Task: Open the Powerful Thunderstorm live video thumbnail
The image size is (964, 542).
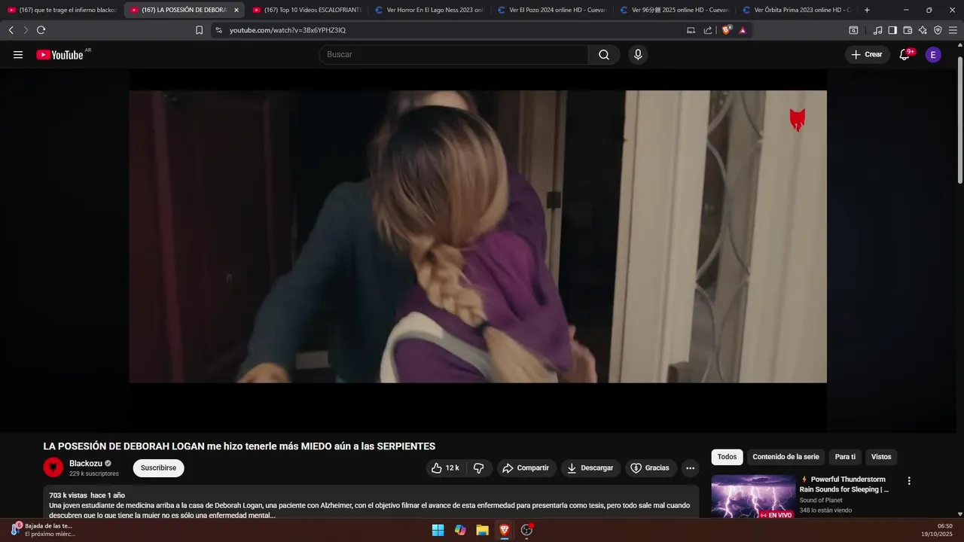Action: pyautogui.click(x=753, y=497)
